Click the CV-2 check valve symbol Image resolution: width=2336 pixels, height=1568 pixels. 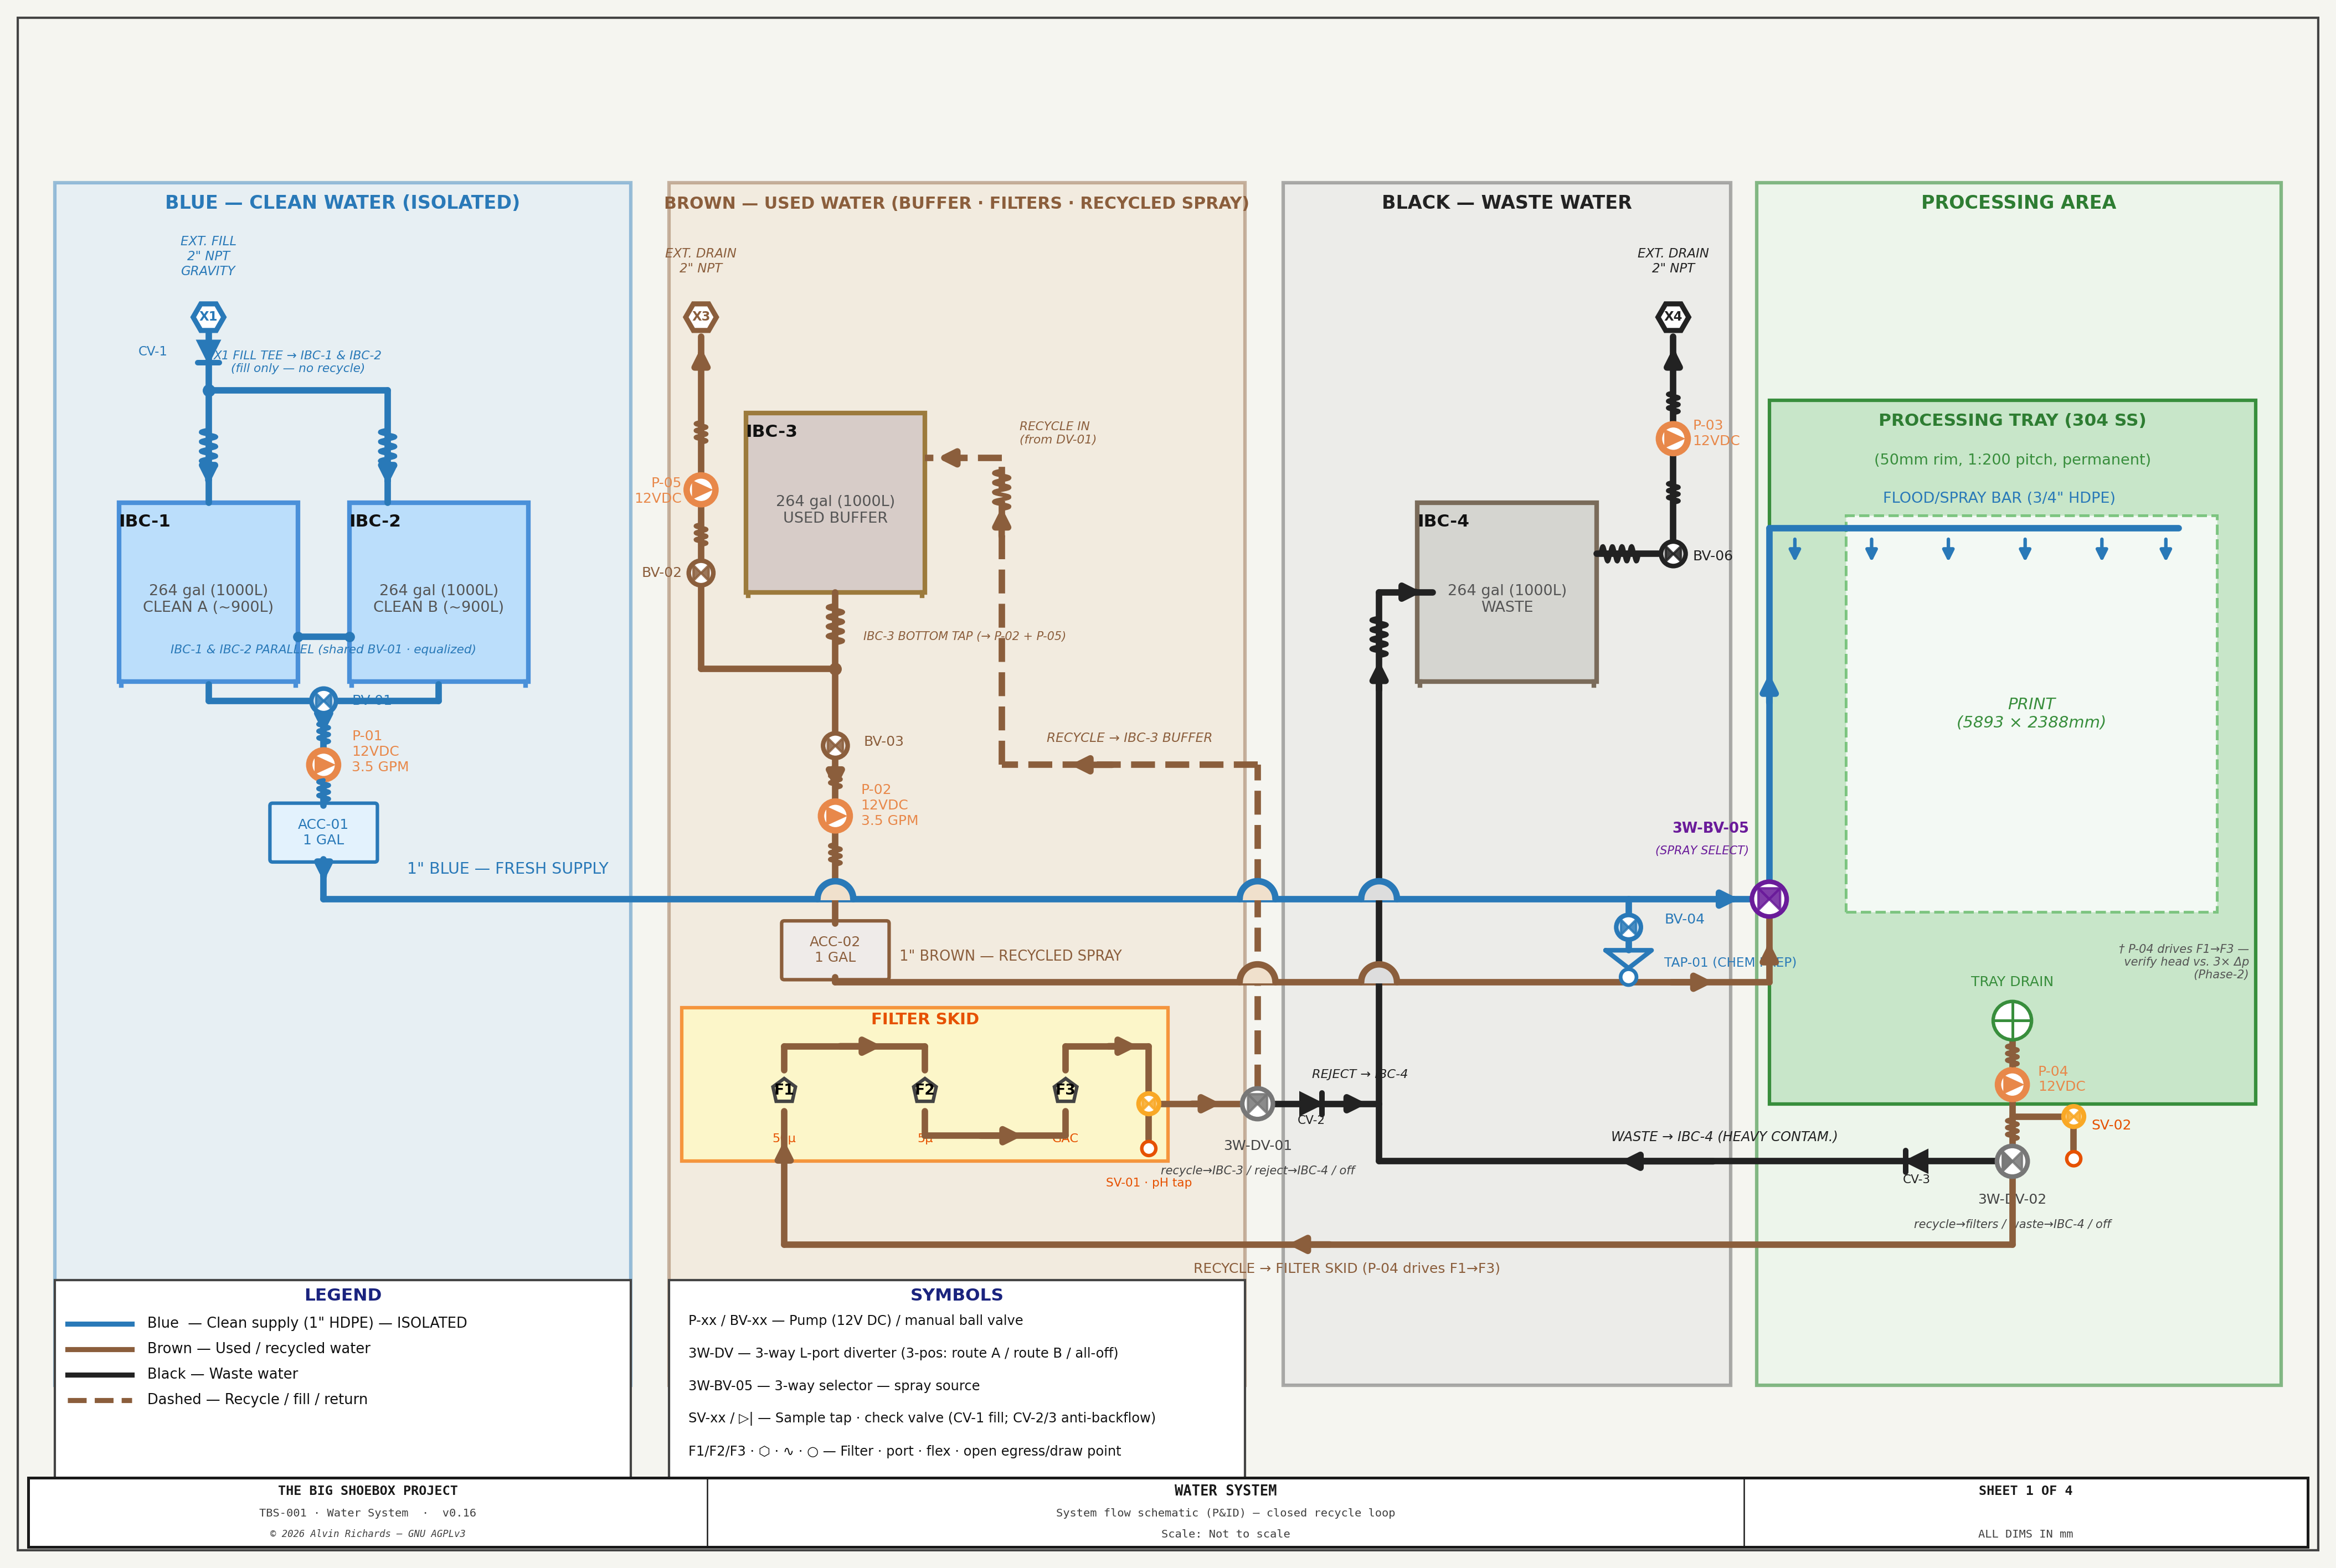[x=1312, y=1104]
